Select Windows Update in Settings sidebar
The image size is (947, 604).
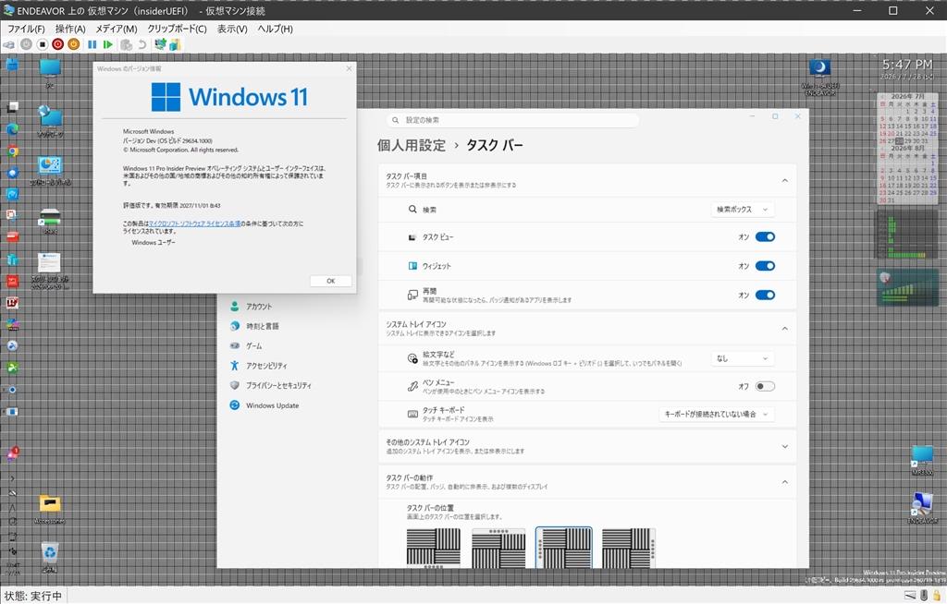point(264,405)
